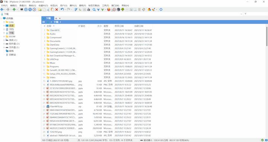268x142 pixels.
Task: Open the 工具(T) menu
Action: click(x=105, y=6)
